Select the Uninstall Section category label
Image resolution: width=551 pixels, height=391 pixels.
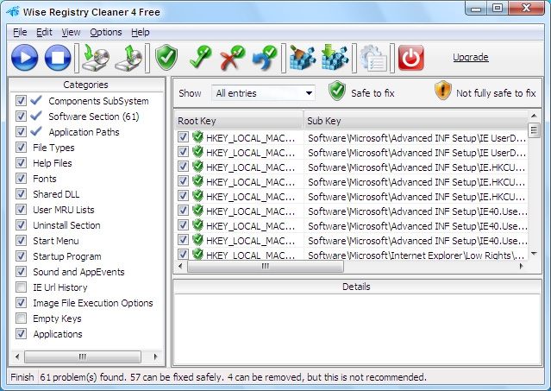[66, 225]
